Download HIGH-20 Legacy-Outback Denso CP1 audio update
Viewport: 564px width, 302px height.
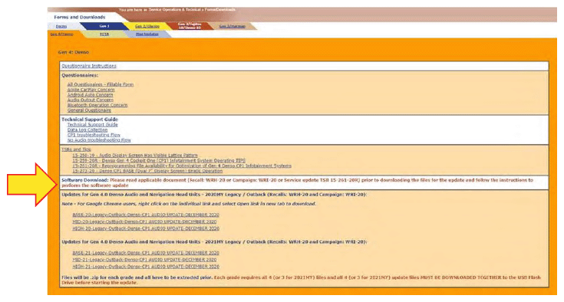(146, 228)
